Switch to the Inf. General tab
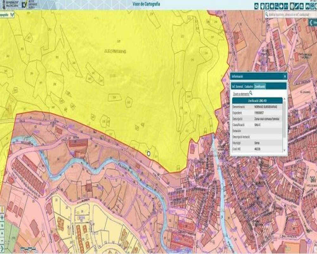The image size is (317, 254). (237, 86)
